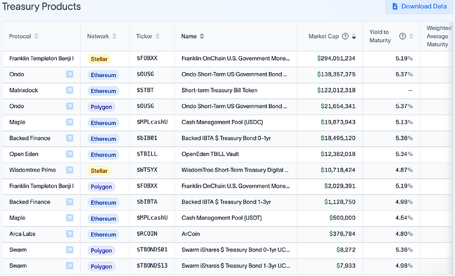
Task: Click market cap $7,933
Action: click(346, 265)
